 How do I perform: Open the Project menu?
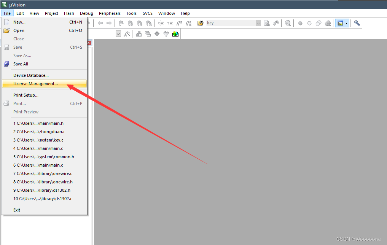[51, 13]
